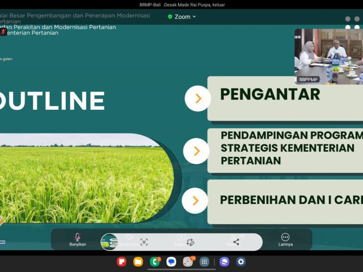
Task: Open the screenshot preview thumbnail
Action: [109, 242]
